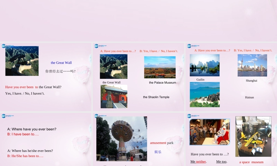The height and width of the screenshot is (166, 277).
Task: Click the Shanghai skyline photo
Action: point(252,65)
